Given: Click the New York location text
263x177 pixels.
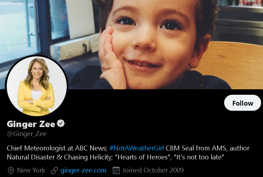Looking at the screenshot, I should click(x=31, y=170).
